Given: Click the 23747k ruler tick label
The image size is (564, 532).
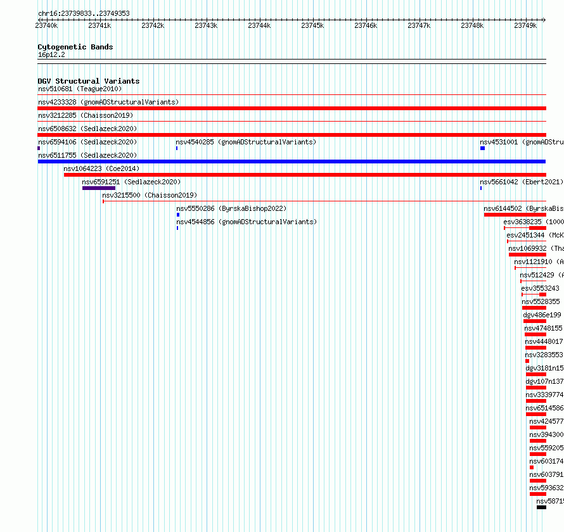Looking at the screenshot, I should [419, 25].
